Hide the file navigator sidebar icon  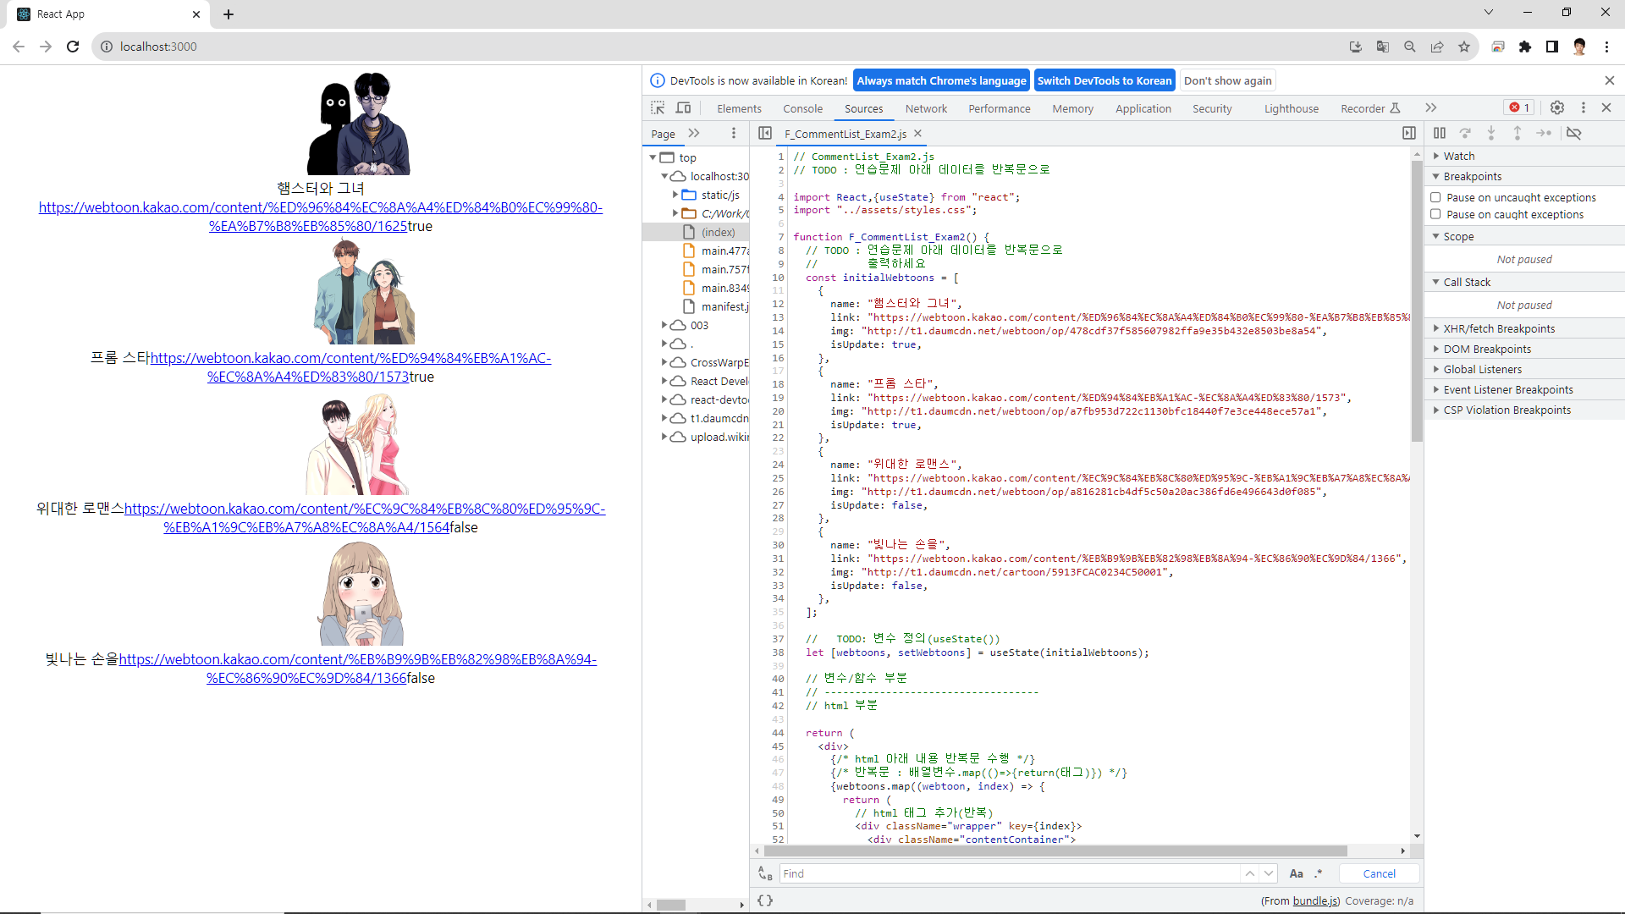pos(765,133)
